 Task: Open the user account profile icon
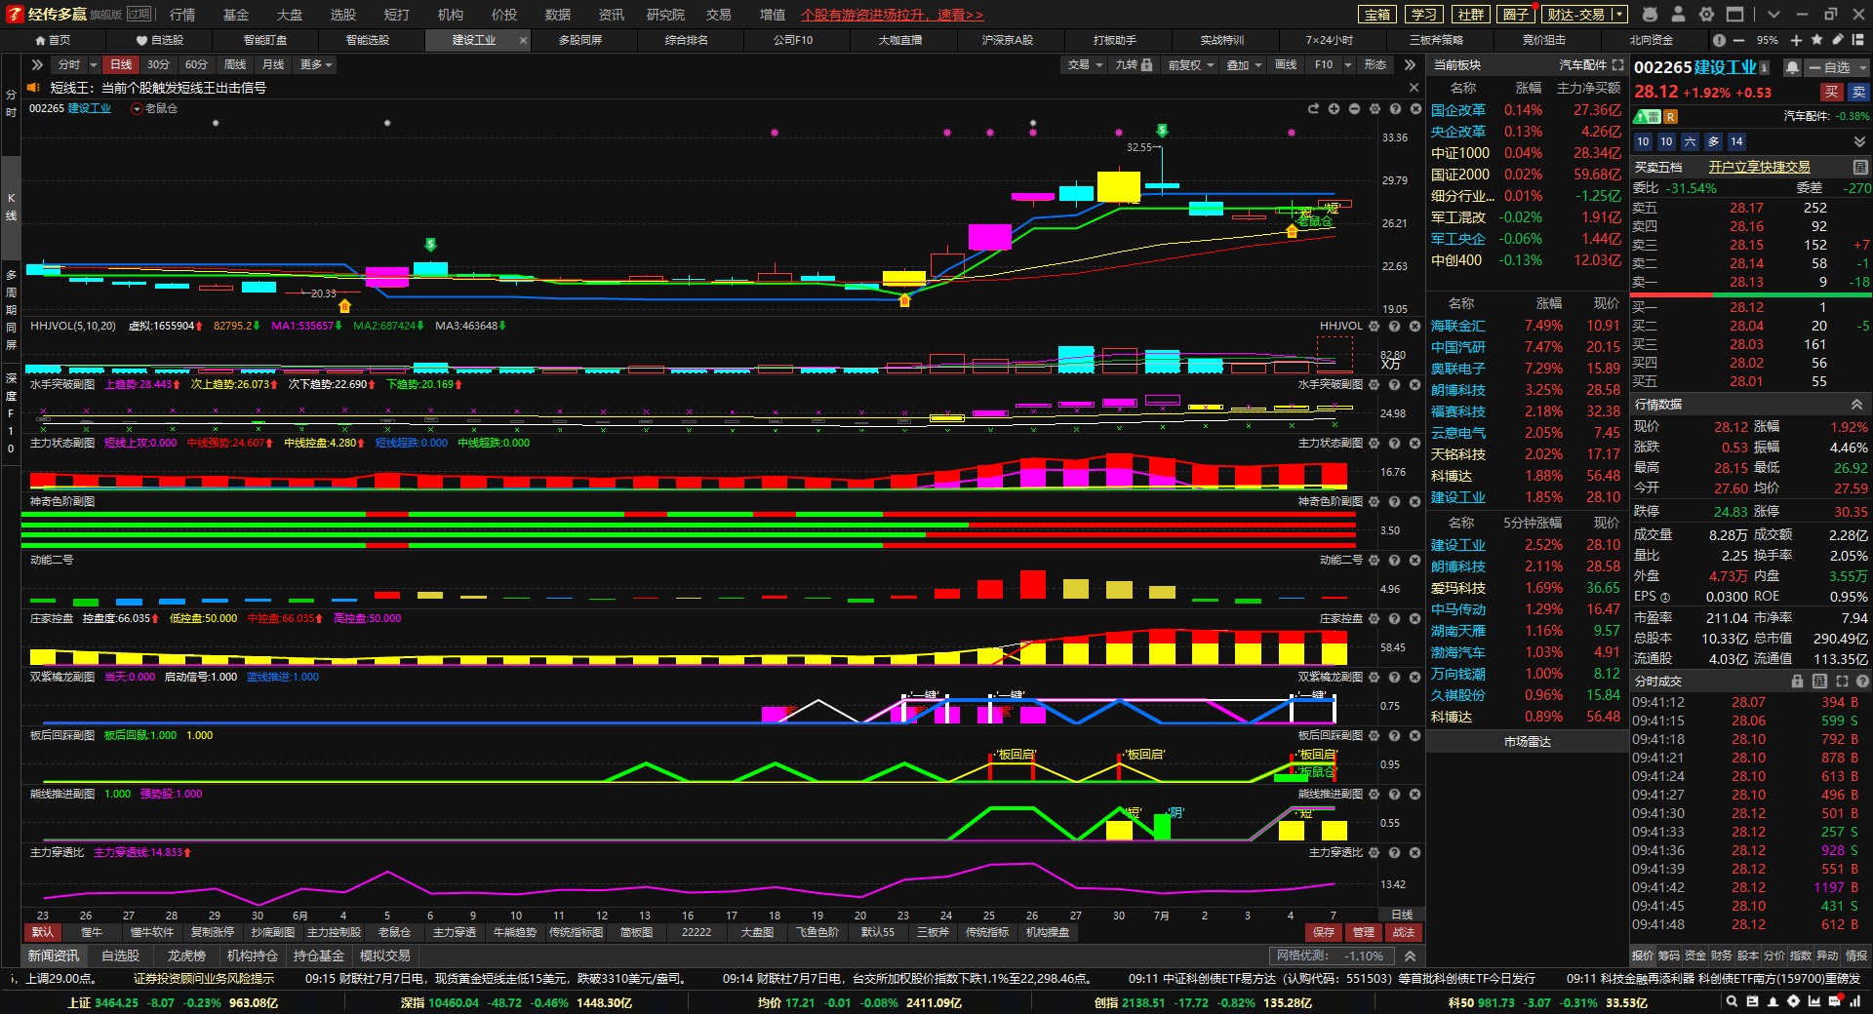pyautogui.click(x=1678, y=15)
